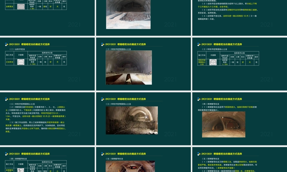The image size is (287, 172).
Task: Click diamond logo on 环形开挖预留核心土法 table slide
Action: click(x=199, y=44)
